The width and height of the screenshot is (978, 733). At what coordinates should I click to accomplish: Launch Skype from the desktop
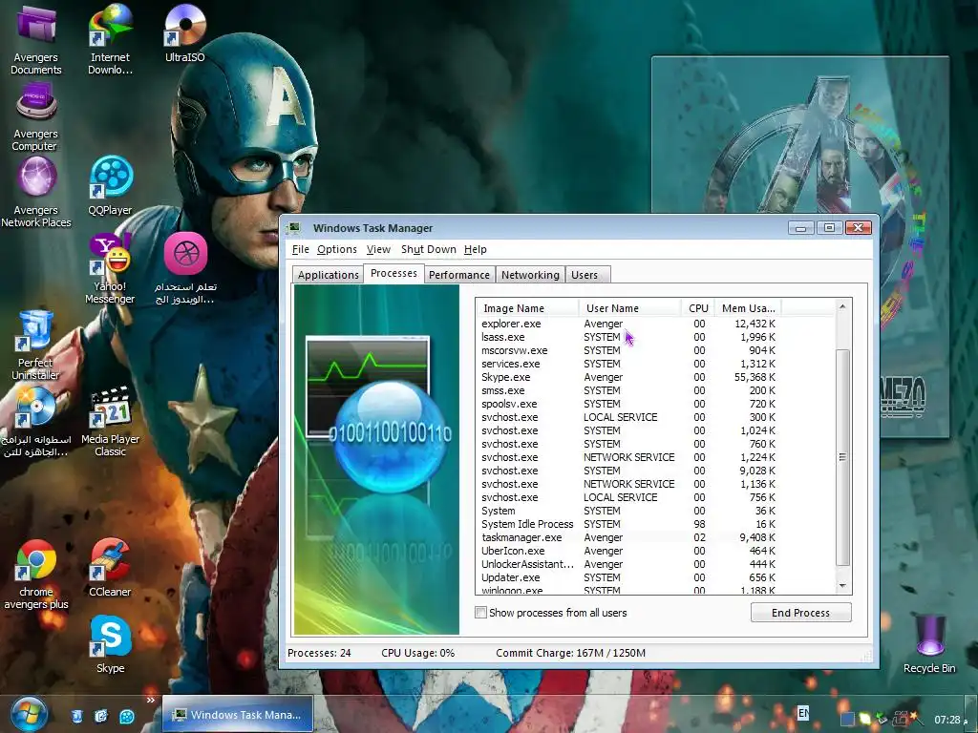(x=111, y=644)
